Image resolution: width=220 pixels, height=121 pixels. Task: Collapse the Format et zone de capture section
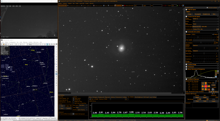point(186,17)
